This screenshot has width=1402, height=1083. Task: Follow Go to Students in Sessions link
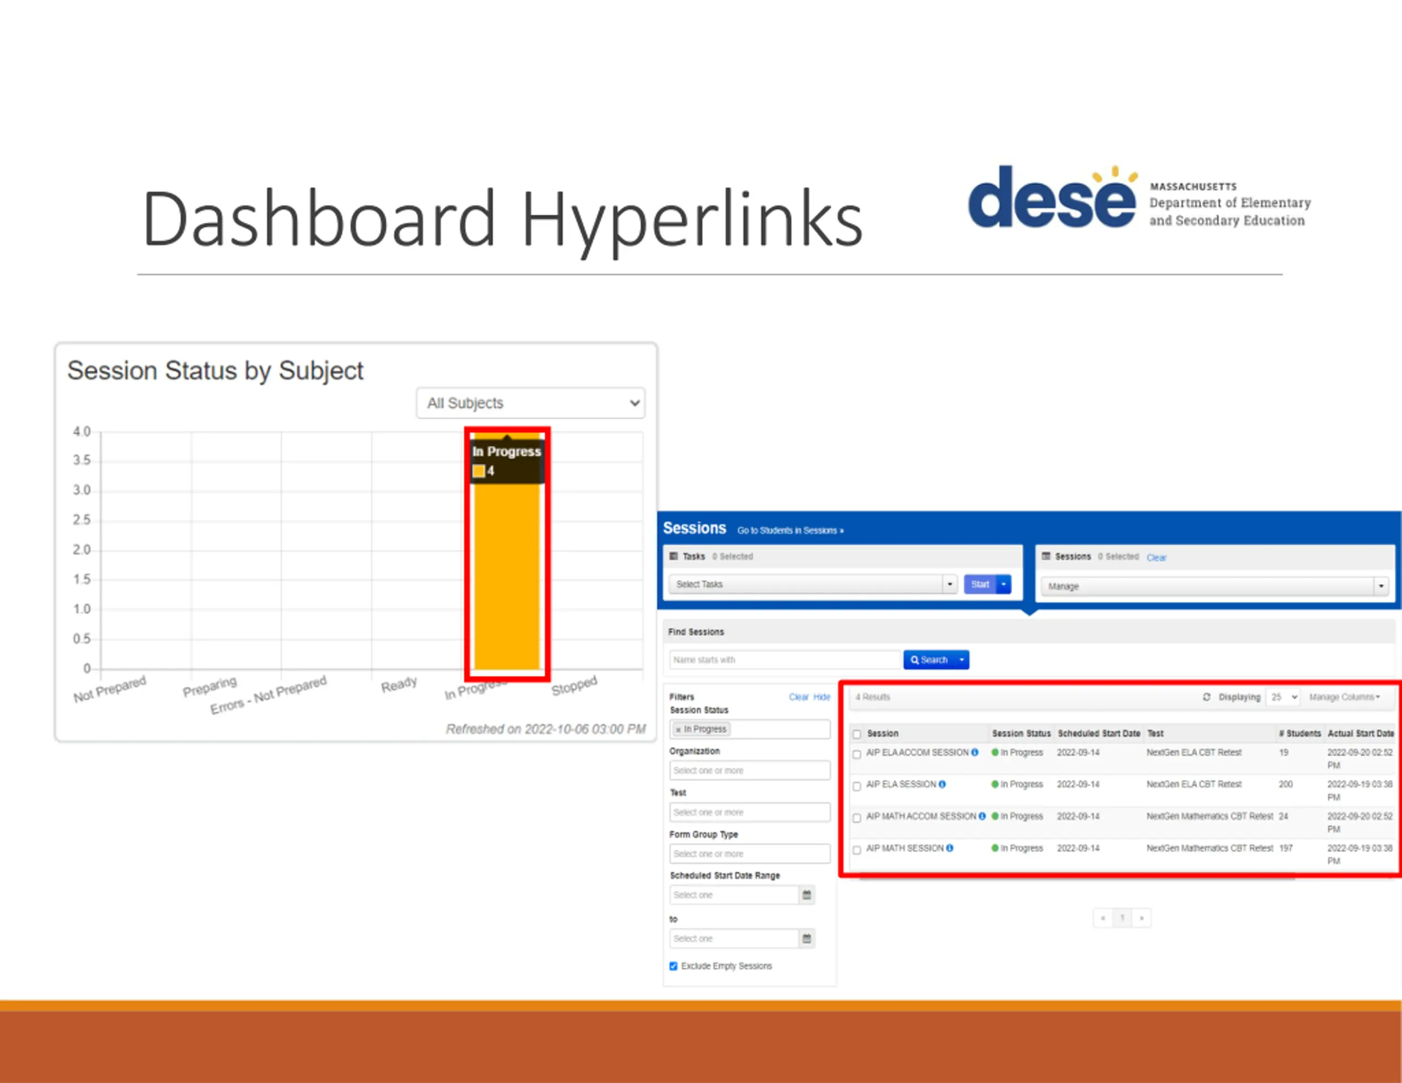coord(790,530)
